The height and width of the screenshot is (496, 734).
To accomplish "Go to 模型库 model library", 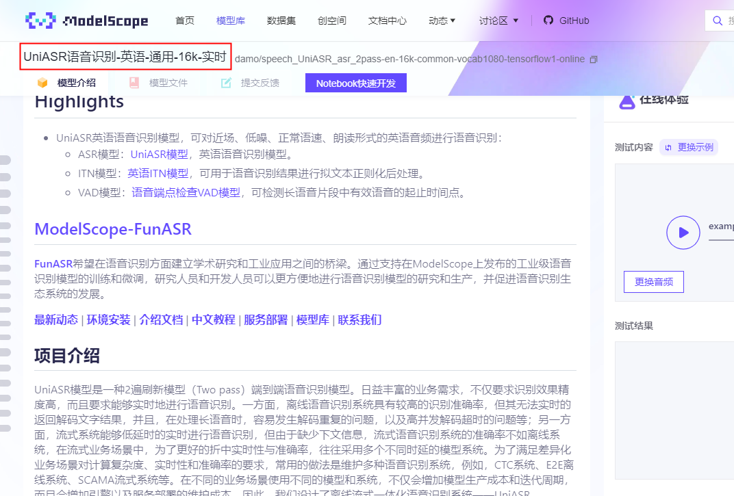I will coord(231,21).
